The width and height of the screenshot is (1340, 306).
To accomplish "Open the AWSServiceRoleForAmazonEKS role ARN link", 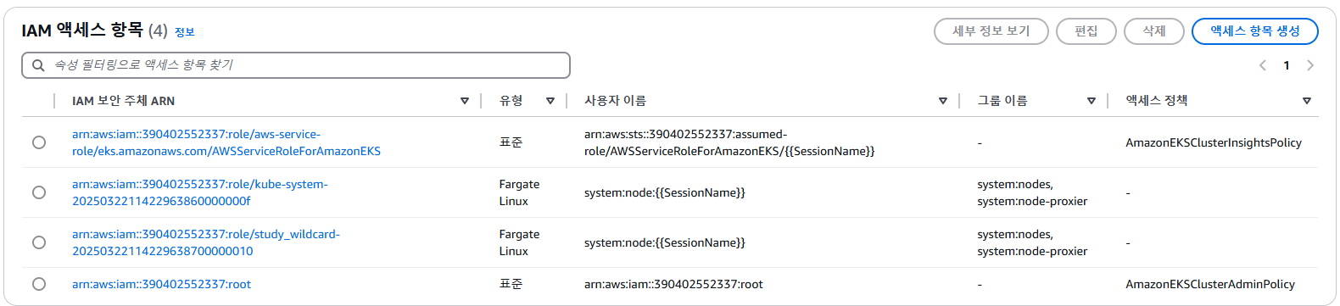I will point(226,142).
